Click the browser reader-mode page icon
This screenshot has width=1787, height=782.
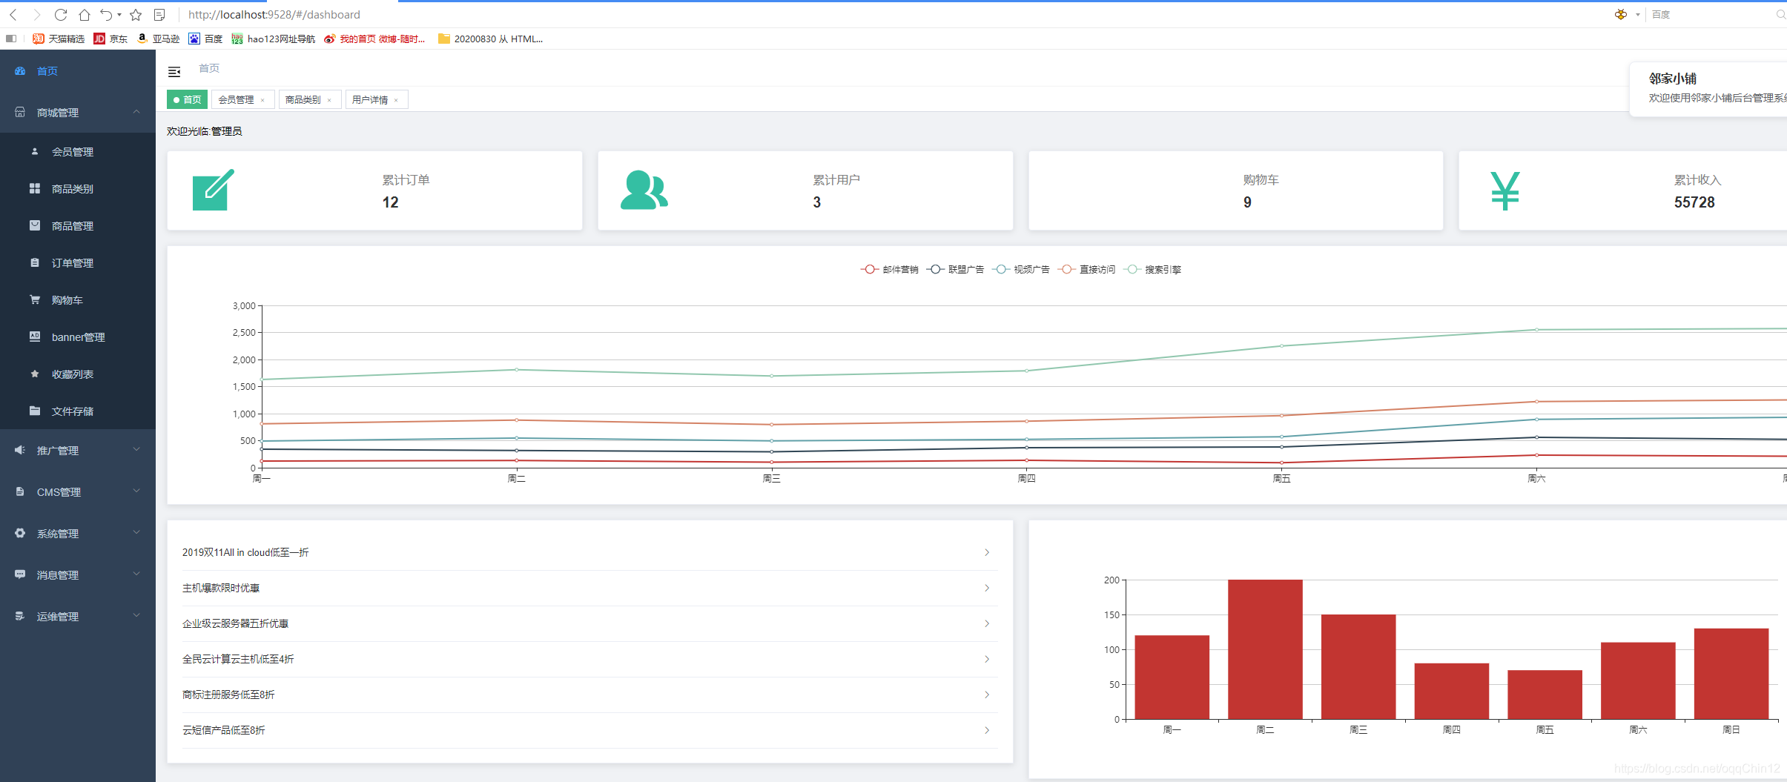point(159,15)
